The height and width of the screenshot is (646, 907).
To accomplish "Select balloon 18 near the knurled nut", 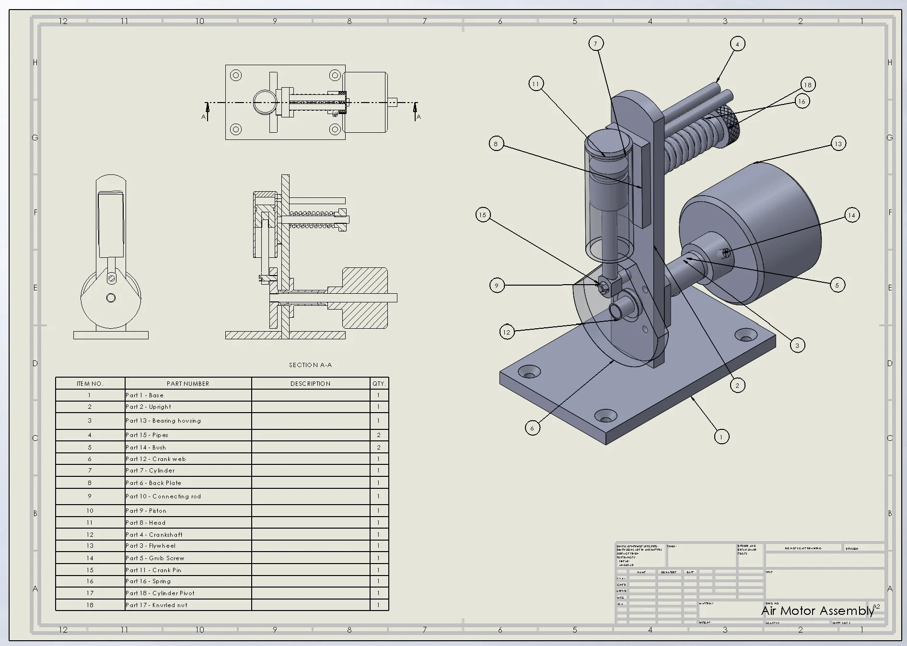I will (x=808, y=85).
